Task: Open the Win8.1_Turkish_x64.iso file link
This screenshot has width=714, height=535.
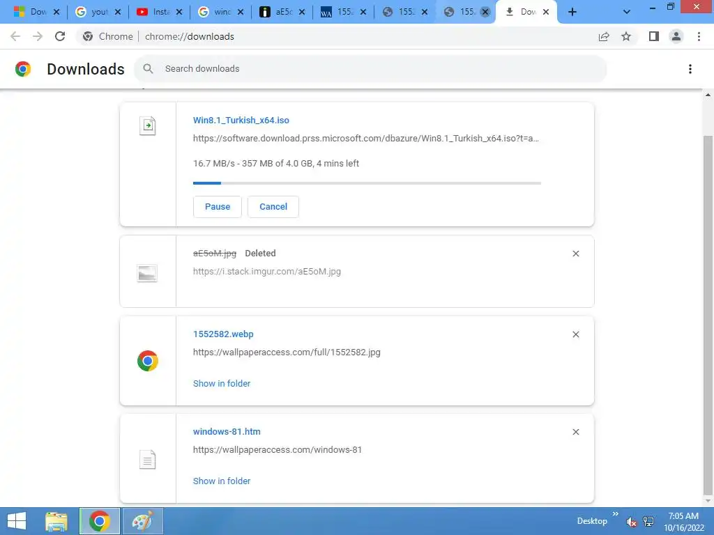Action: (x=241, y=120)
